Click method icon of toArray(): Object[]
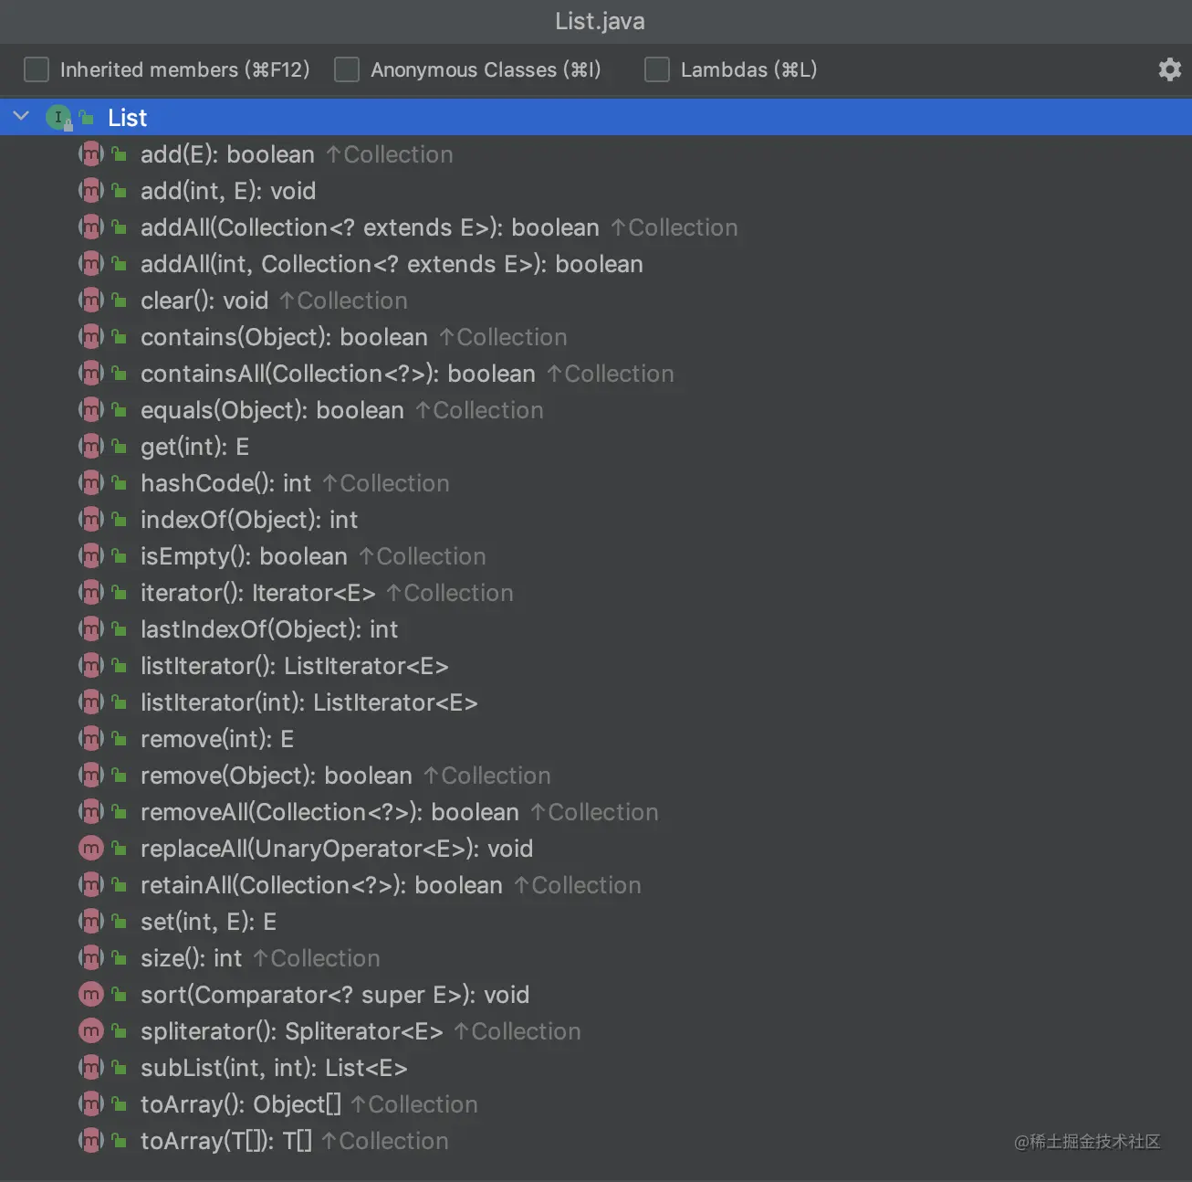The image size is (1192, 1182). [x=91, y=1103]
